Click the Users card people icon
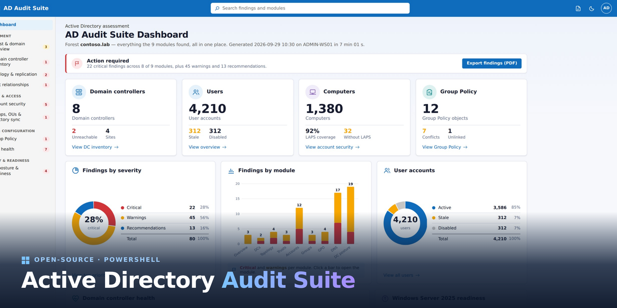617x308 pixels. point(196,92)
